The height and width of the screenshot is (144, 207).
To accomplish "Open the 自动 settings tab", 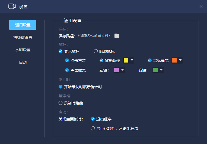I will pos(23,62).
